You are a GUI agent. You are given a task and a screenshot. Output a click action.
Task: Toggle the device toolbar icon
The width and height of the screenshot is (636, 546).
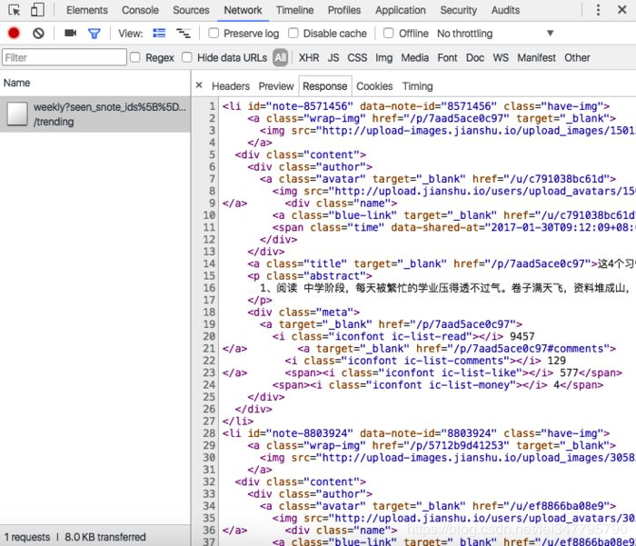coord(37,10)
